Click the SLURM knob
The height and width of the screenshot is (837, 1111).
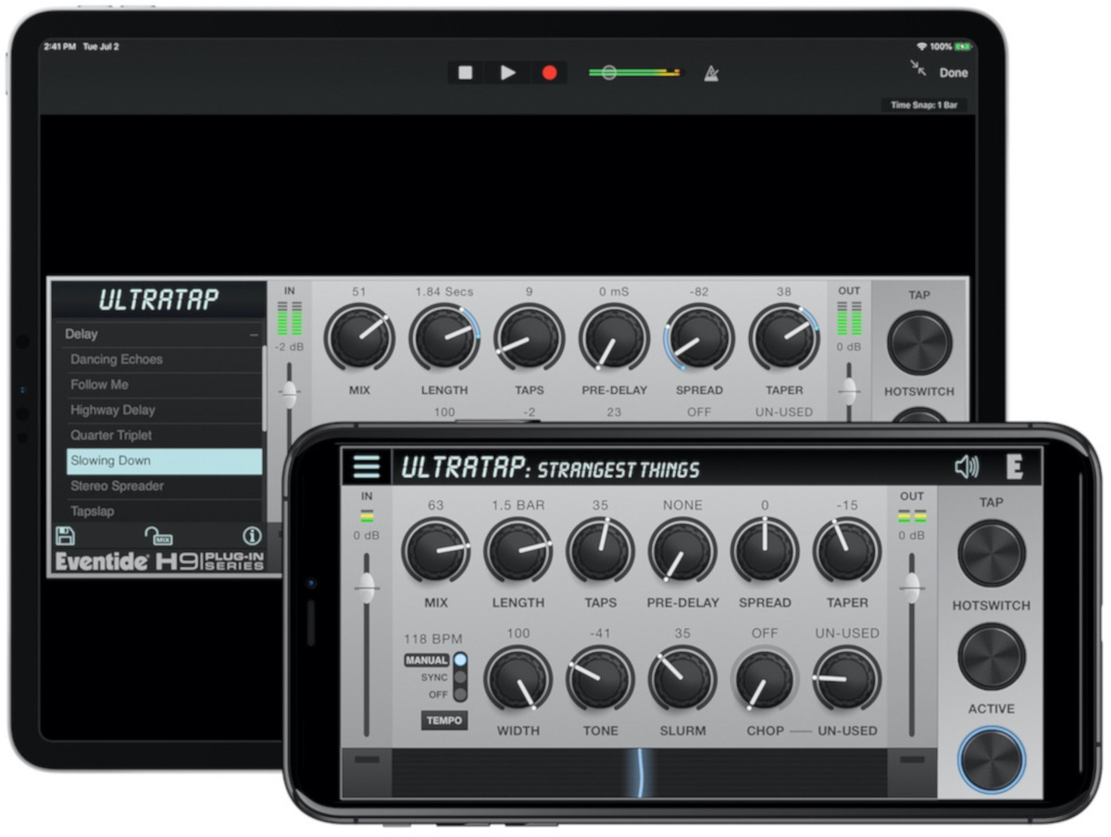[x=683, y=679]
